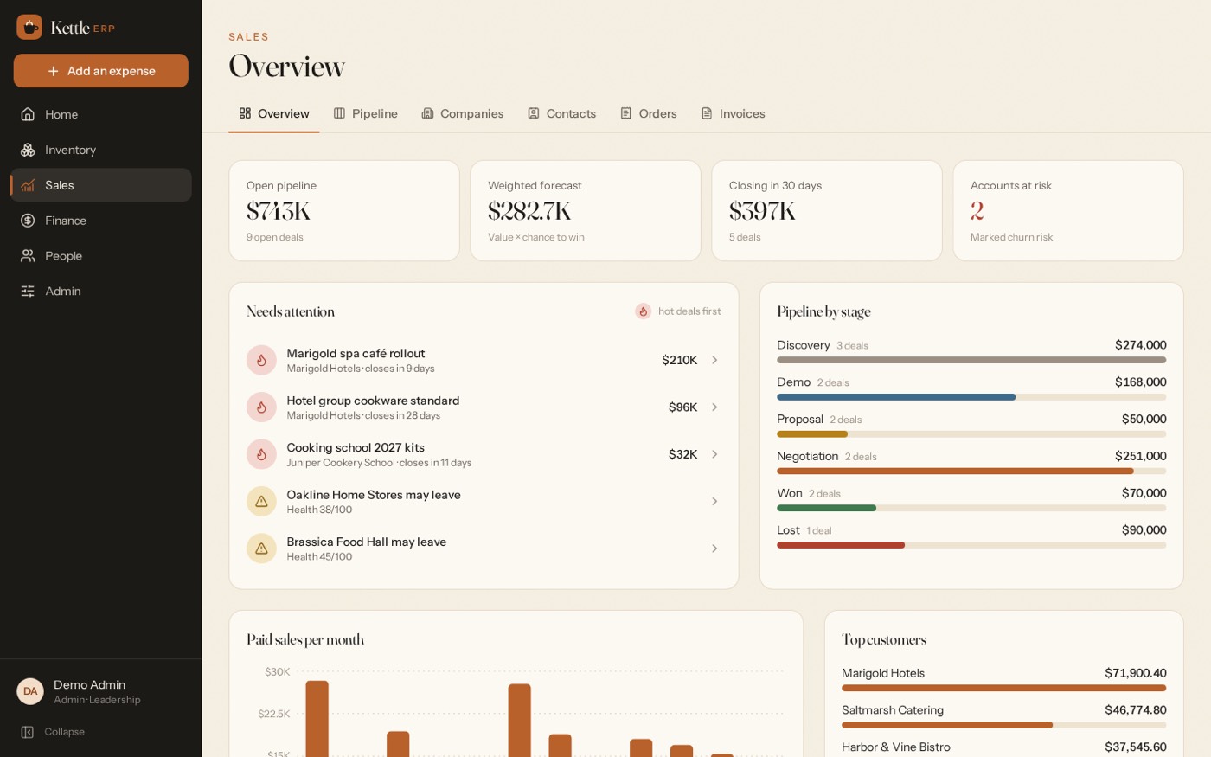Viewport: 1211px width, 757px height.
Task: Open chevron for Brassica Food Hall may leave
Action: (x=714, y=549)
